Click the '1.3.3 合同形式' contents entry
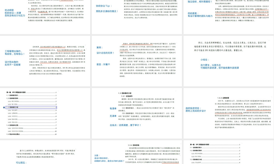The height and width of the screenshot is (164, 274). pyautogui.click(x=32, y=116)
